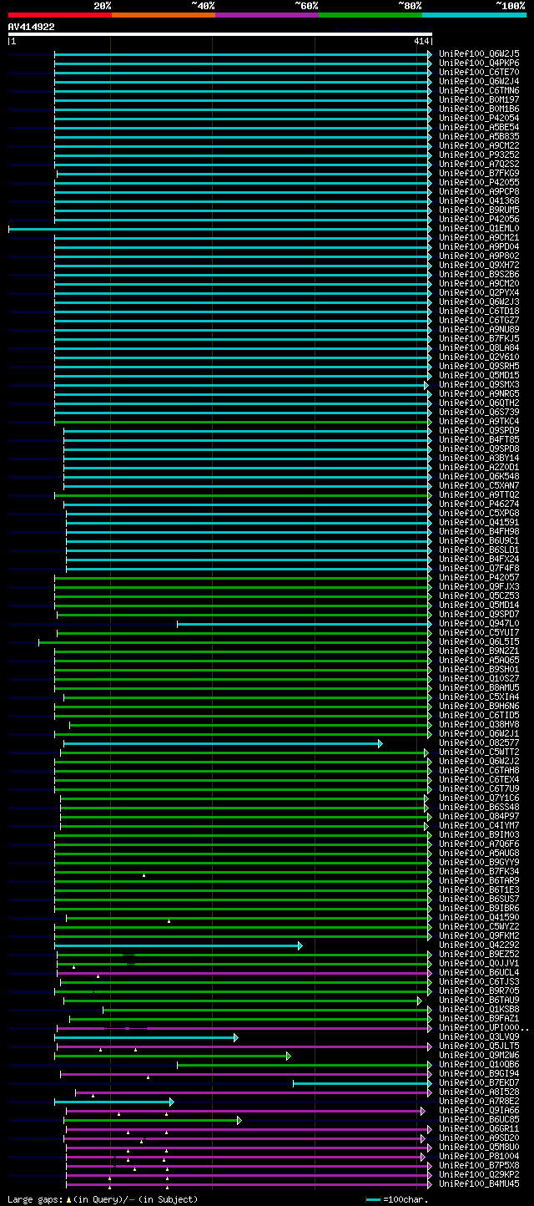Click the white query sequence bar
Screen dimensions: 534x1206
220,34
